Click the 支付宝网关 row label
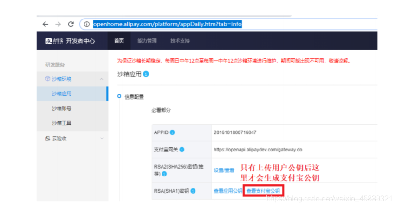The height and width of the screenshot is (207, 396). [x=166, y=150]
